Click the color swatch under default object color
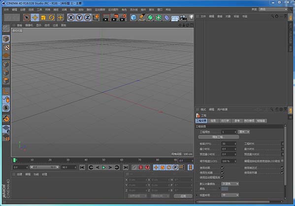The image size is (295, 206). (225, 189)
